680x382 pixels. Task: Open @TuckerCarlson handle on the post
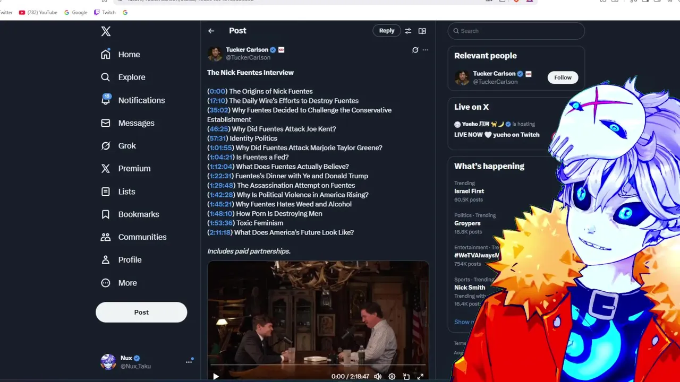[248, 58]
